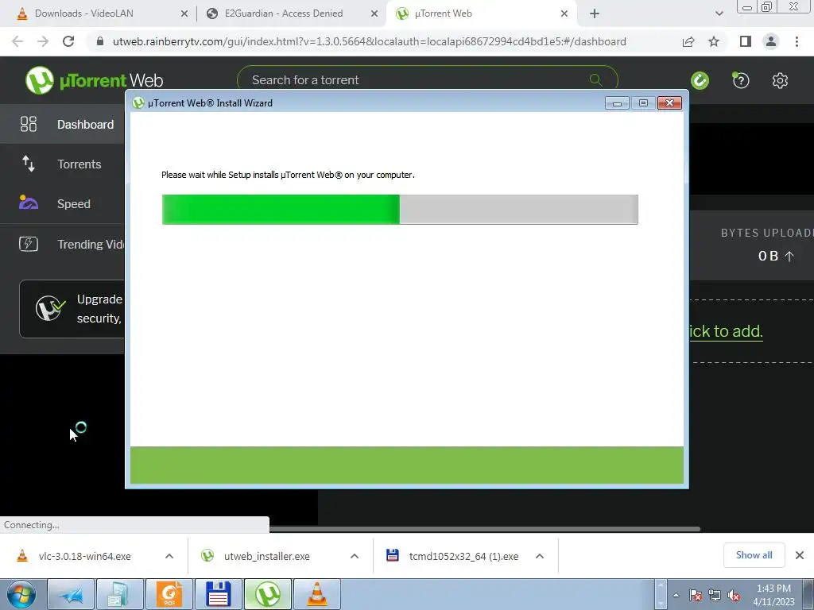Open the floppy disk taskbar icon
Viewport: 814px width, 610px height.
pyautogui.click(x=219, y=594)
